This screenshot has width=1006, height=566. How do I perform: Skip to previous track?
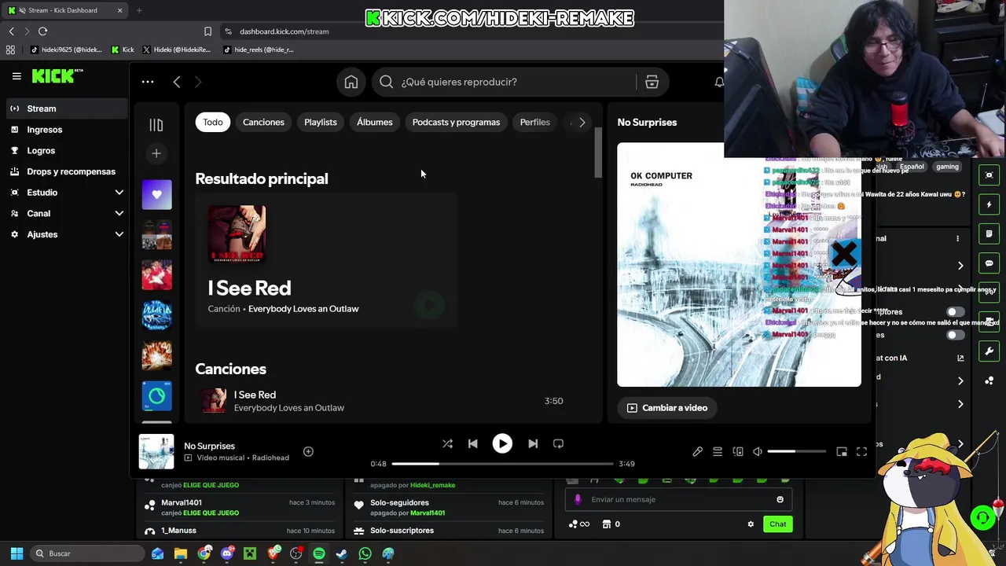(x=472, y=444)
